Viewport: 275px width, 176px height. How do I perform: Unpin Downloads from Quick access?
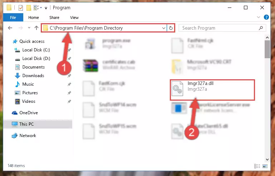[69, 76]
